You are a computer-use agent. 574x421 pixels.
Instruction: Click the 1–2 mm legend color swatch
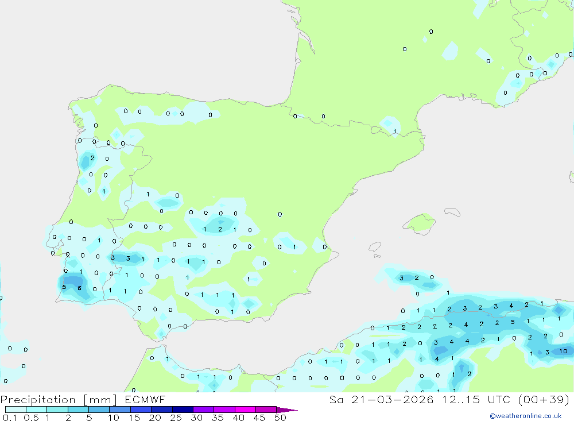tap(57, 410)
